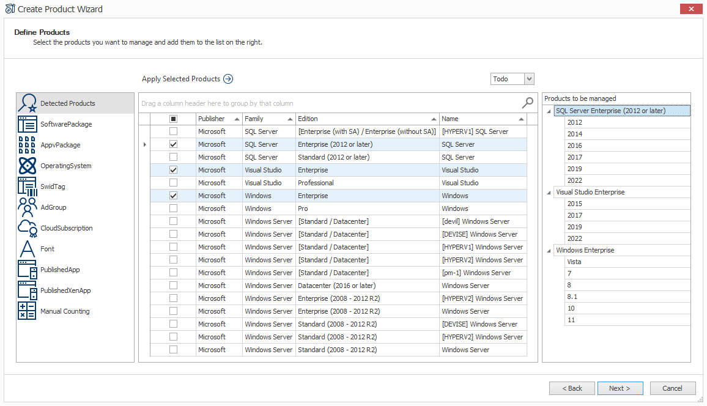Select the PublishedApp icon
Image resolution: width=707 pixels, height=406 pixels.
pos(28,270)
